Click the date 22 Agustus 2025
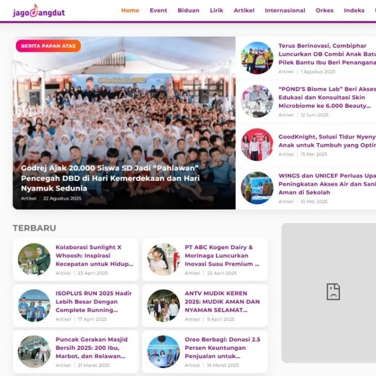Viewport: 376px width, 376px height. click(x=62, y=198)
